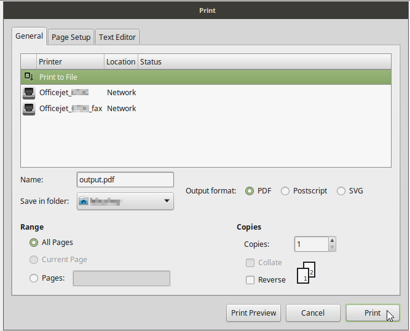Click the first Officejet network printer icon
The width and height of the screenshot is (410, 331).
coord(28,93)
